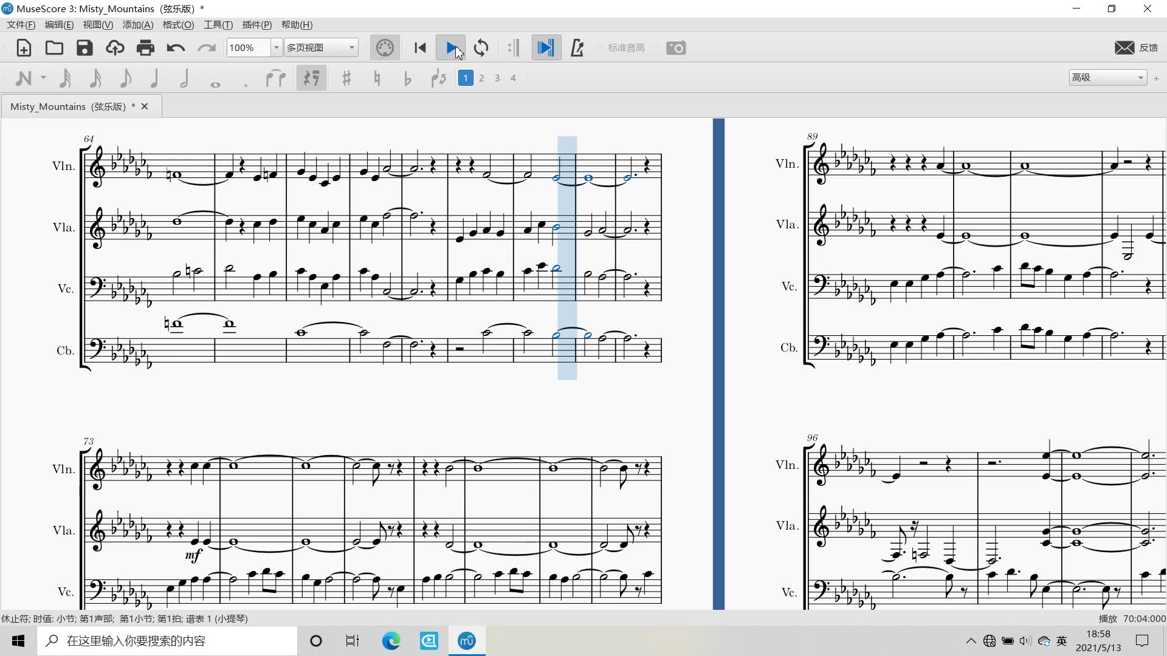Screen dimensions: 1167x656
Task: Open 添加(A) menu
Action: (138, 25)
